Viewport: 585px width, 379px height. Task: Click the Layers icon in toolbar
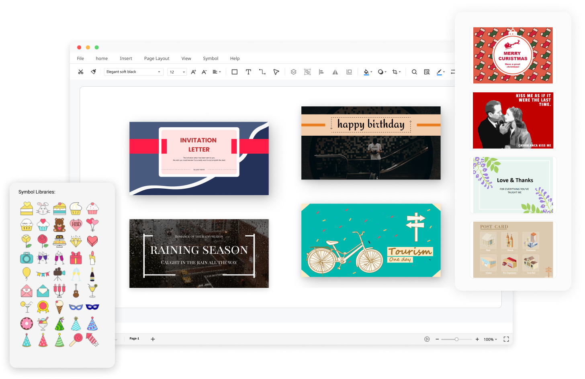pos(294,72)
